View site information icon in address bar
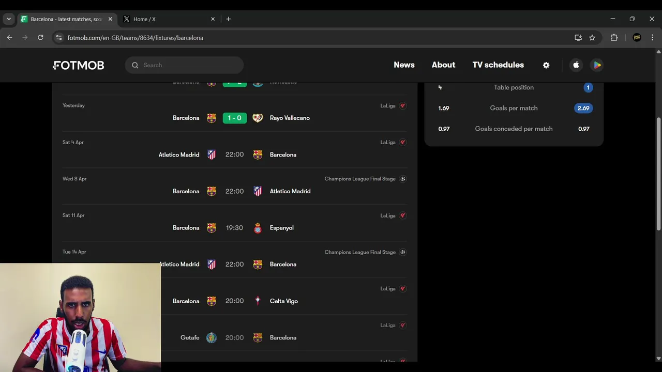Image resolution: width=662 pixels, height=372 pixels. pos(59,38)
